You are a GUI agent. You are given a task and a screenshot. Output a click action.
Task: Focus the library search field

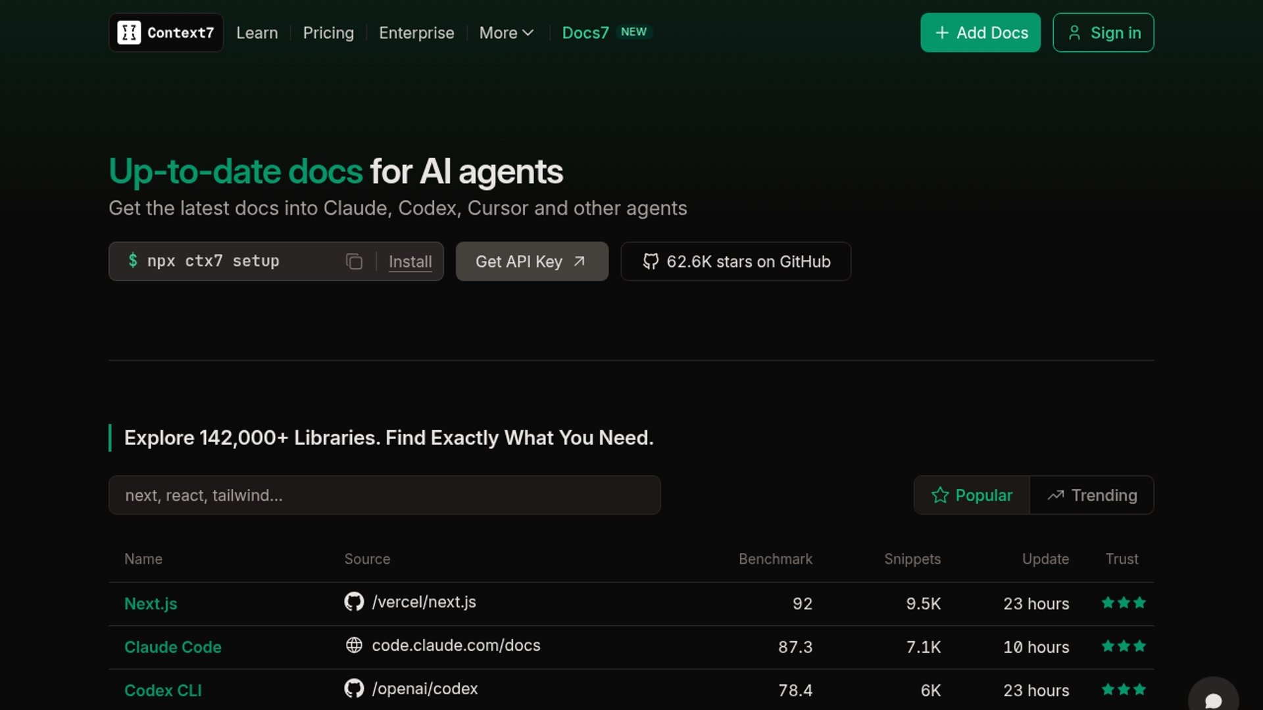pos(384,495)
